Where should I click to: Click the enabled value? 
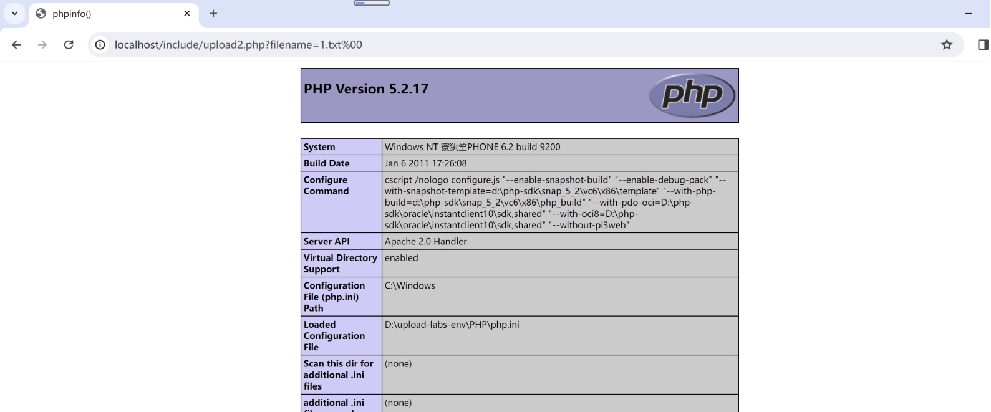coord(402,258)
